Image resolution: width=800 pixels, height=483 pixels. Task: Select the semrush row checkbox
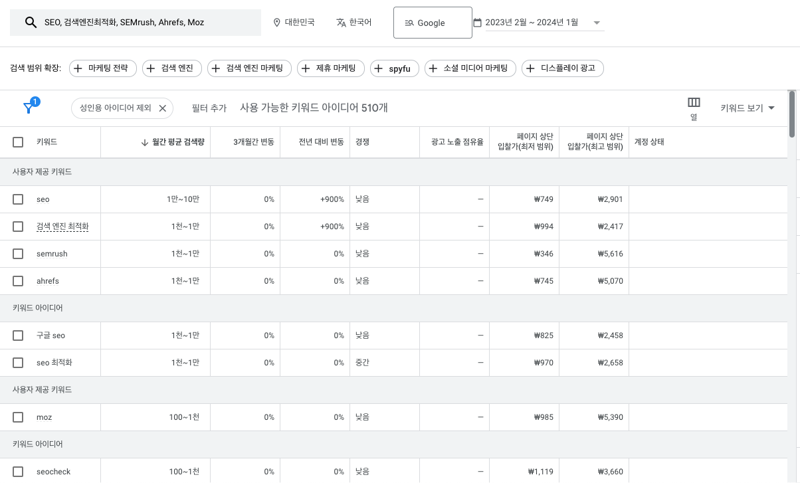(x=18, y=254)
